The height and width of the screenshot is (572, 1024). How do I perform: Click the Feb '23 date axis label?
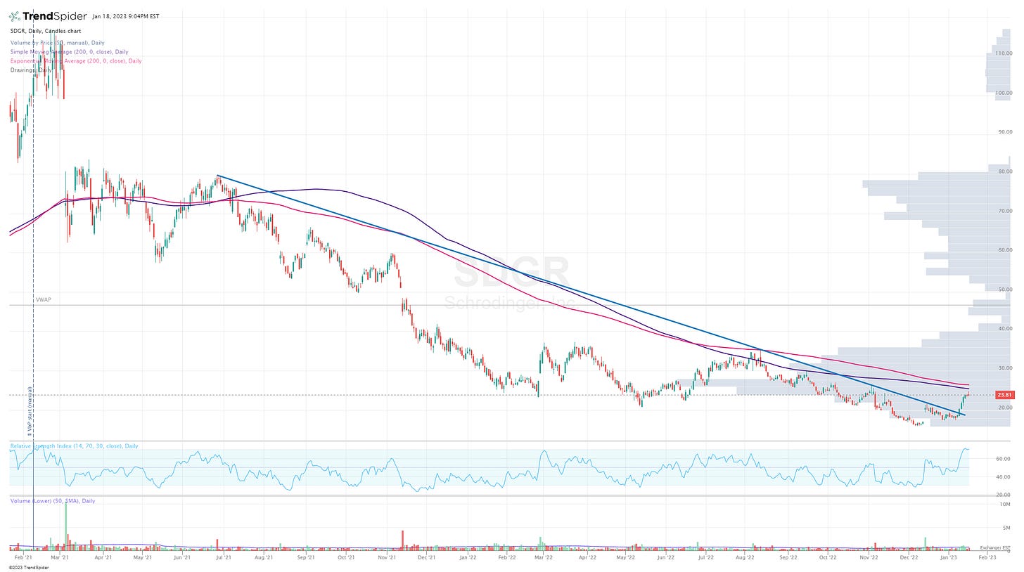pyautogui.click(x=988, y=557)
